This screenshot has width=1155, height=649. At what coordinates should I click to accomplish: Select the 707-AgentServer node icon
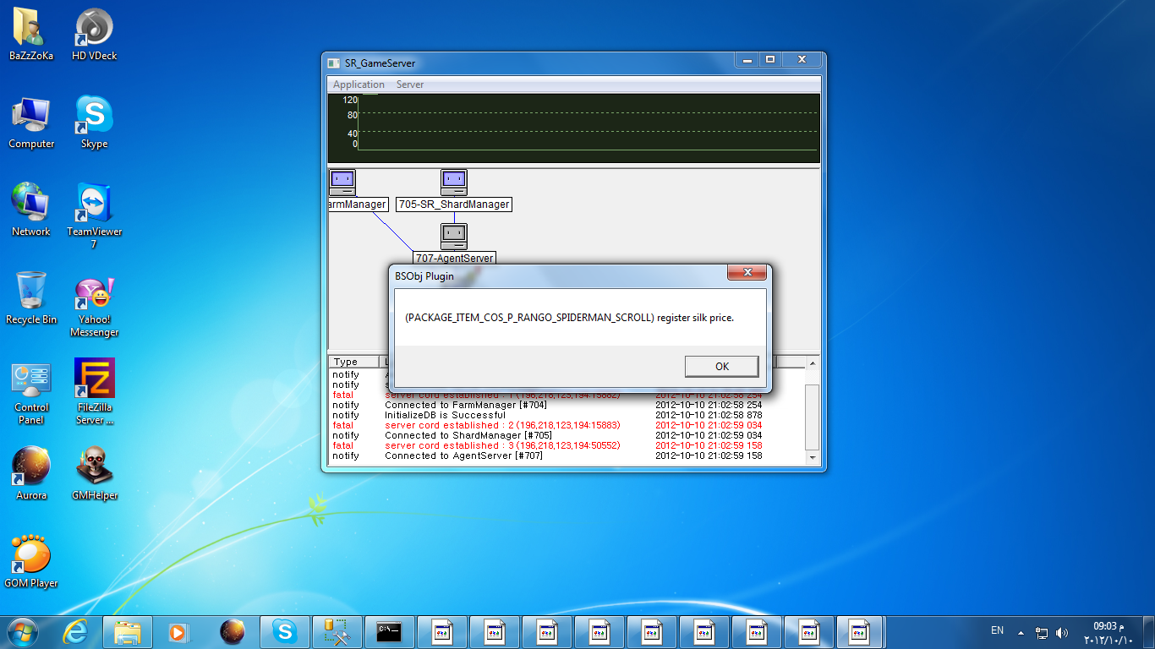(454, 237)
